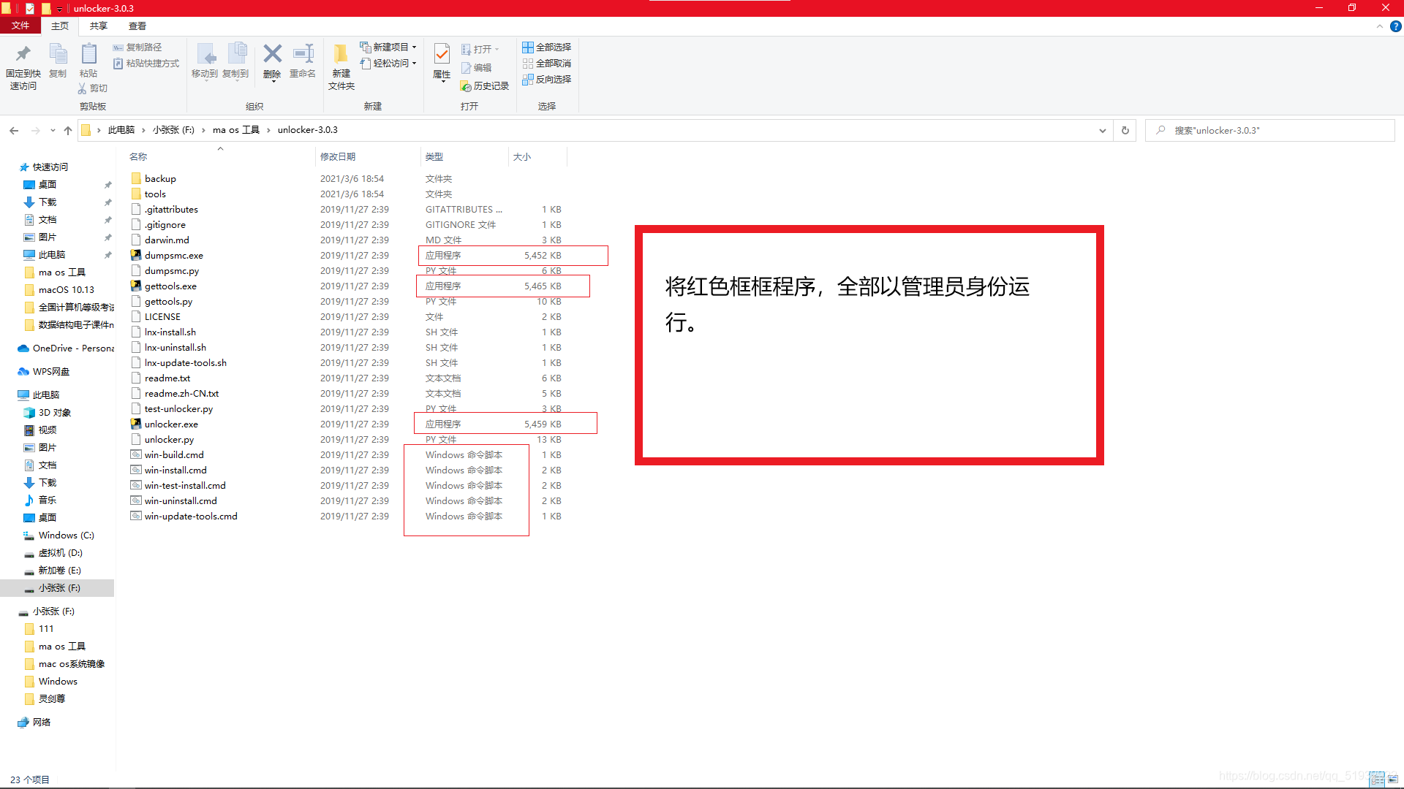This screenshot has height=789, width=1404.
Task: Open the ma os 工具 breadcrumb link
Action: [x=235, y=129]
